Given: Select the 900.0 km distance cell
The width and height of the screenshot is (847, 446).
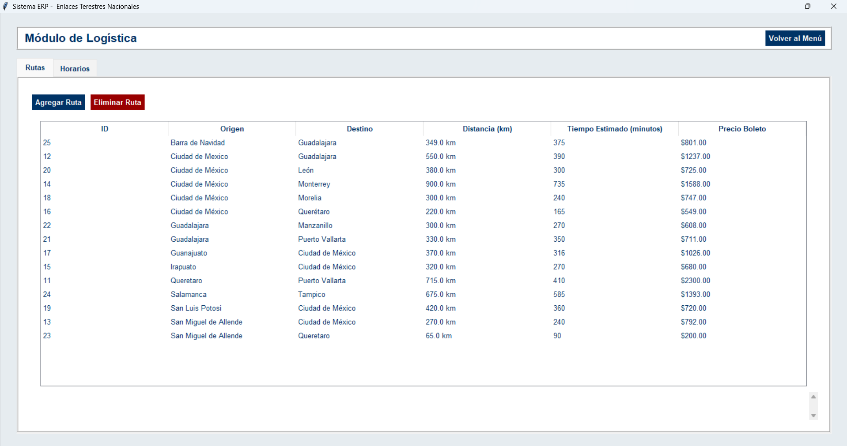Looking at the screenshot, I should [441, 184].
